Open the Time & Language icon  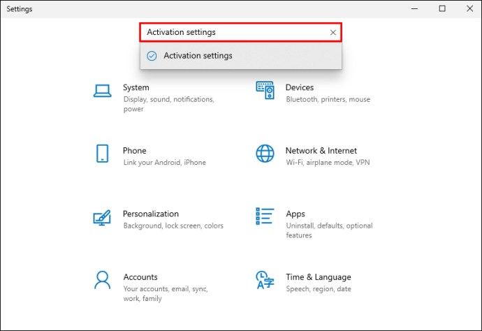[265, 280]
